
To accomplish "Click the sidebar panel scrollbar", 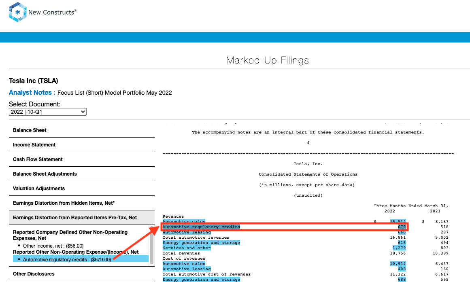I will point(152,246).
